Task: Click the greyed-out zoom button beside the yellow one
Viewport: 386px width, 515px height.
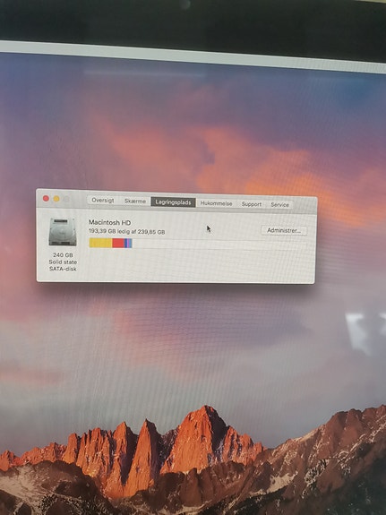Action: (x=66, y=199)
